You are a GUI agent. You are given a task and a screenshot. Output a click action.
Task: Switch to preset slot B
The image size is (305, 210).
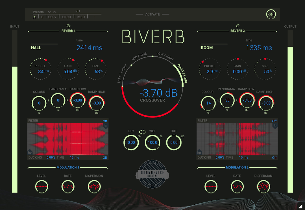42,17
